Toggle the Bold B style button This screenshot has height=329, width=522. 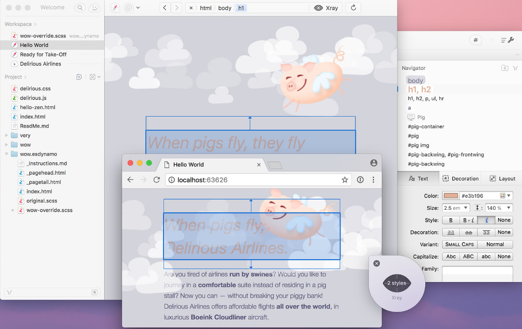click(451, 220)
